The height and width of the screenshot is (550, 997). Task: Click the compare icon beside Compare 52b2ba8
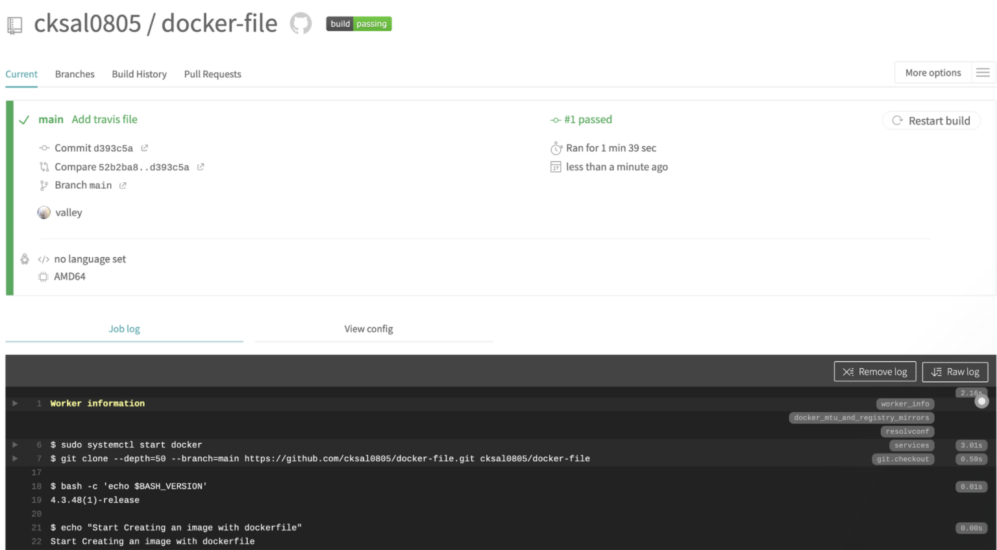(44, 167)
